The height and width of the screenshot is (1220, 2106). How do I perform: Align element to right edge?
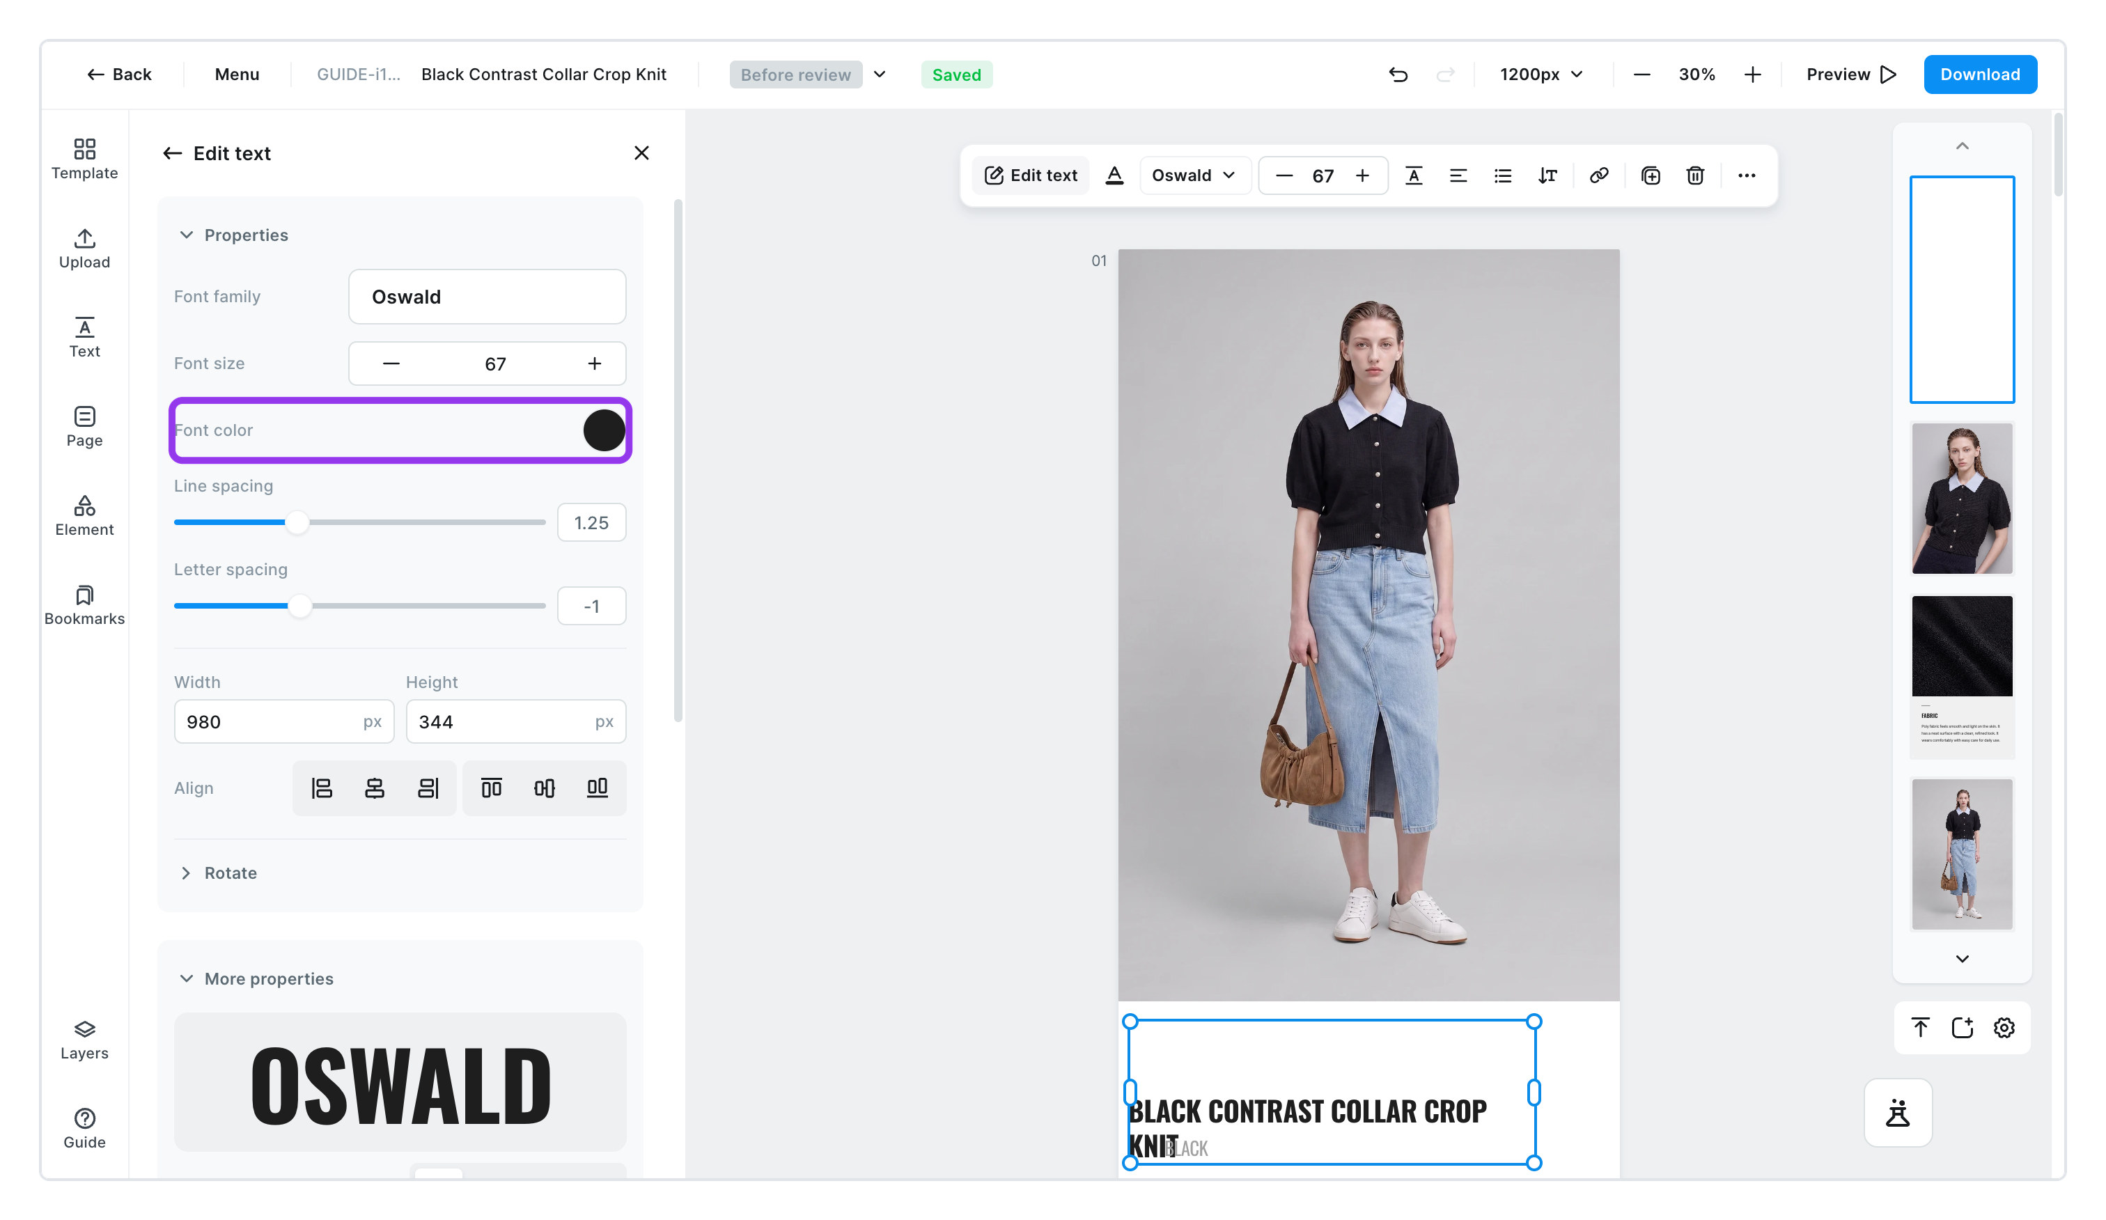[x=428, y=788]
